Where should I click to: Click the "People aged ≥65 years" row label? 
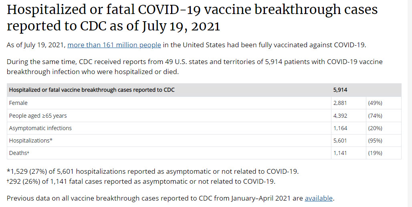38,116
